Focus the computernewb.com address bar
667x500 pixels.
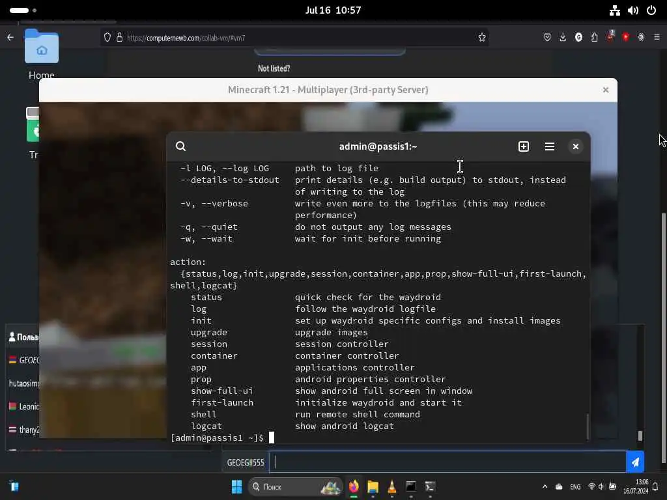pos(294,38)
